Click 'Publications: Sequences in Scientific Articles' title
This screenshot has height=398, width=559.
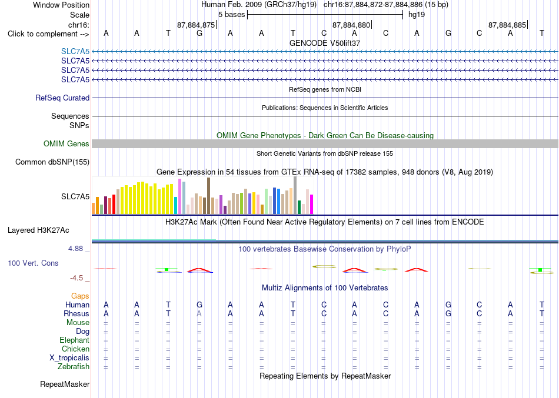pyautogui.click(x=325, y=108)
